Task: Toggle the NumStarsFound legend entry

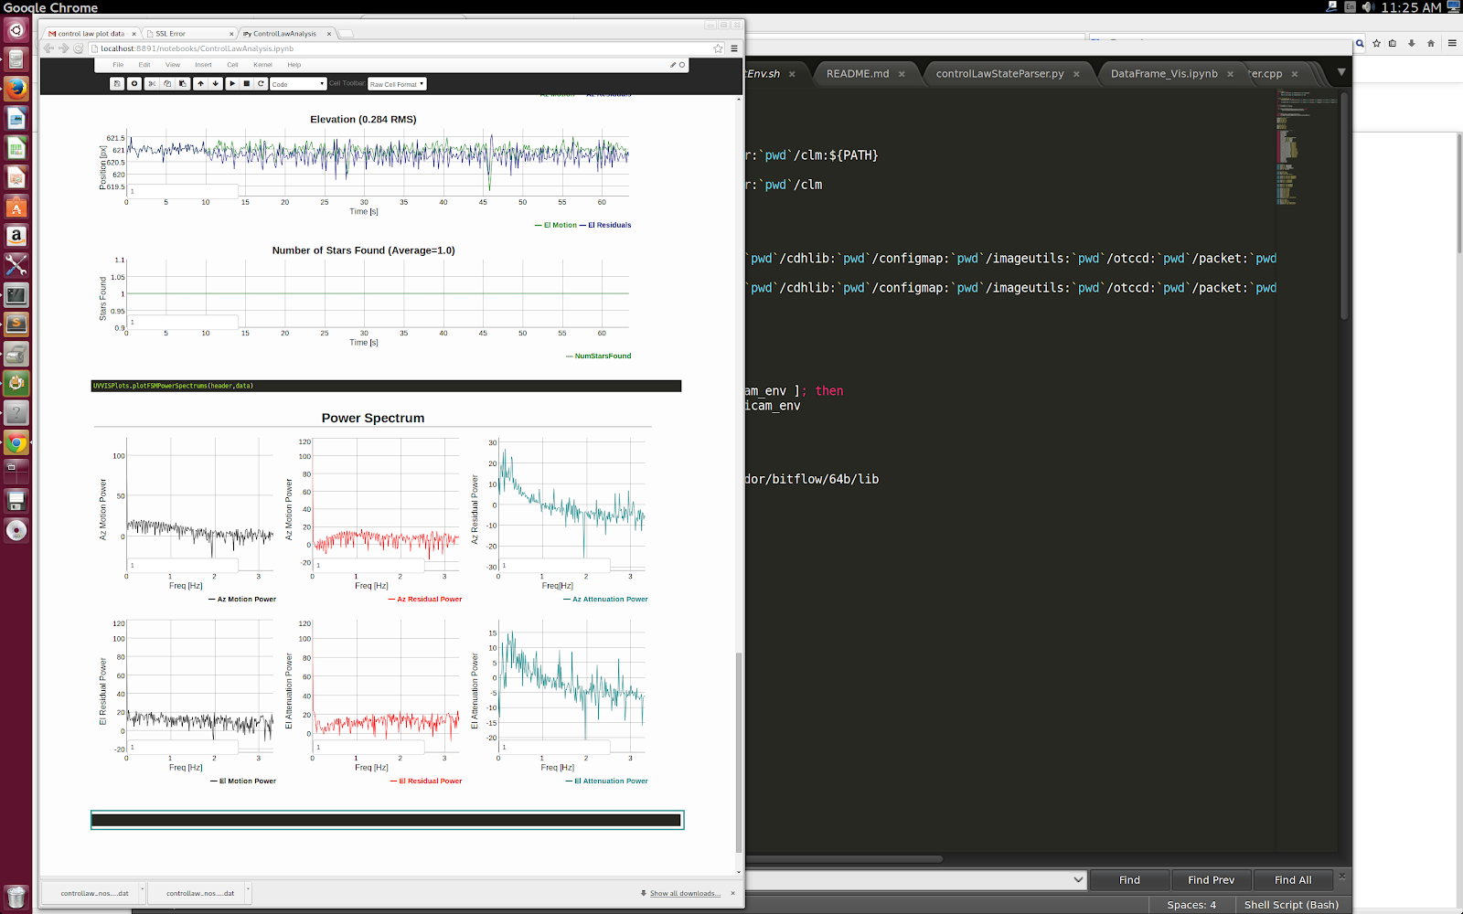Action: click(599, 356)
